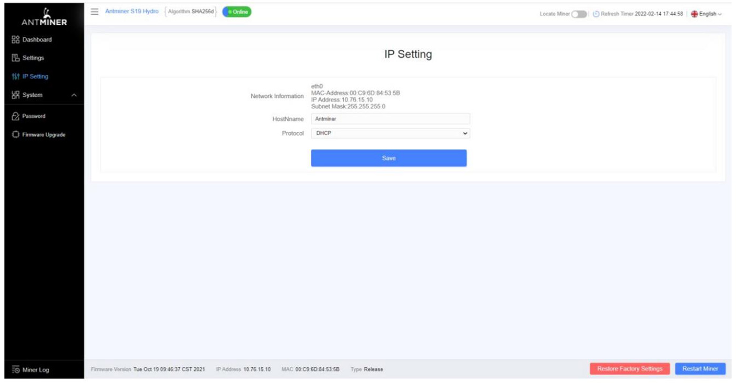Click the IP Setting sidebar icon

click(17, 76)
